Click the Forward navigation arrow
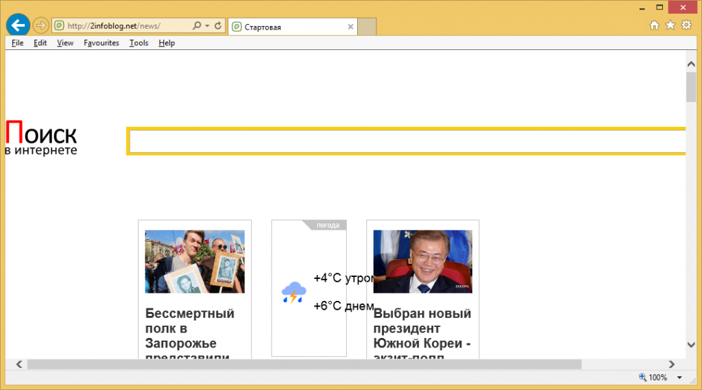This screenshot has height=390, width=702. 40,26
